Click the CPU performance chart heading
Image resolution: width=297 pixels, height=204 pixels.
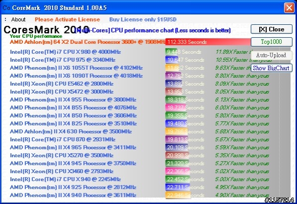[152, 30]
